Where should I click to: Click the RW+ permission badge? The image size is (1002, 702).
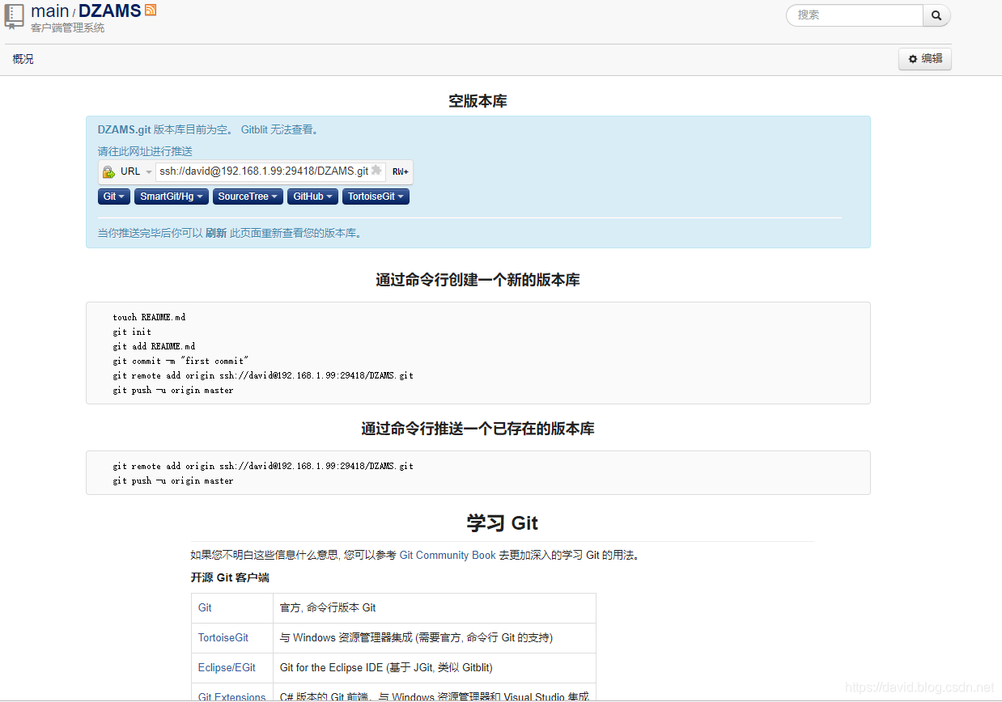click(401, 171)
